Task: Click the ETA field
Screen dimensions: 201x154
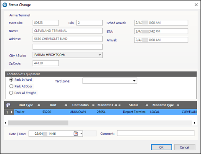Action: tap(161, 31)
